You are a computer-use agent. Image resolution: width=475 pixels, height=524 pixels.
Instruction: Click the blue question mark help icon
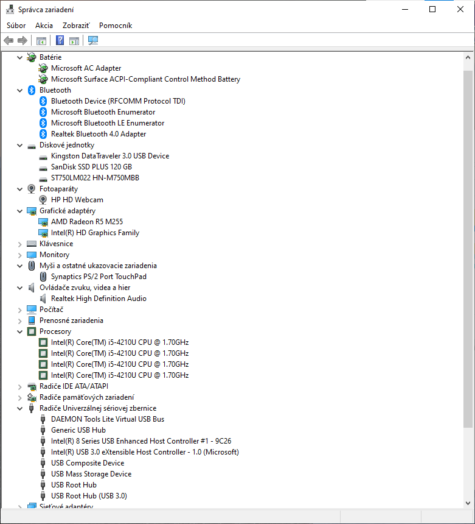[60, 41]
